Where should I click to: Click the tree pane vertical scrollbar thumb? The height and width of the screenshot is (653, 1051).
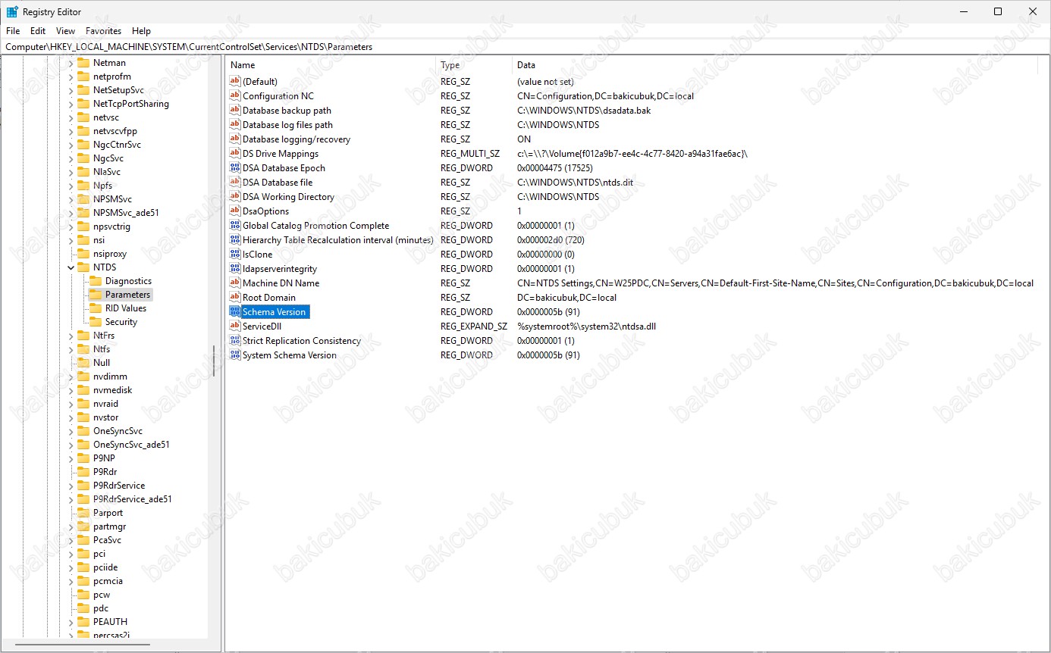[x=213, y=363]
